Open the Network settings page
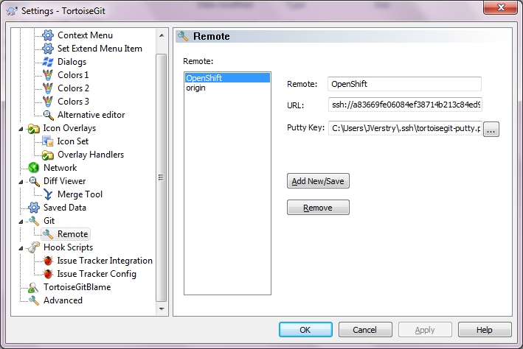This screenshot has width=523, height=349. tap(60, 168)
